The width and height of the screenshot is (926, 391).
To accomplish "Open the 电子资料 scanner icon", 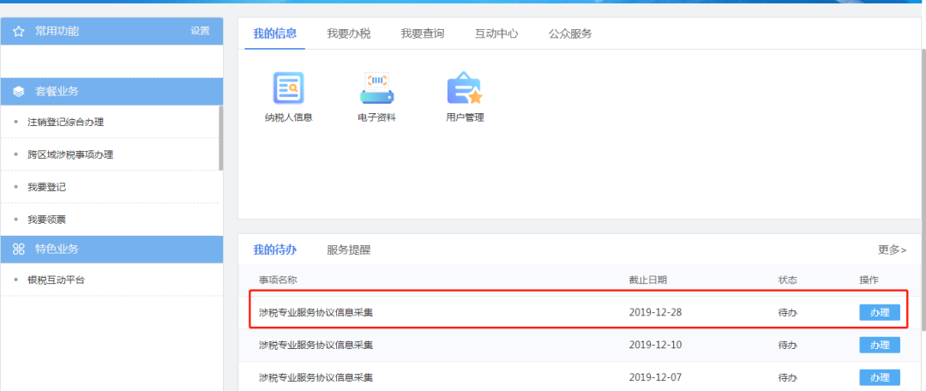I will [376, 88].
